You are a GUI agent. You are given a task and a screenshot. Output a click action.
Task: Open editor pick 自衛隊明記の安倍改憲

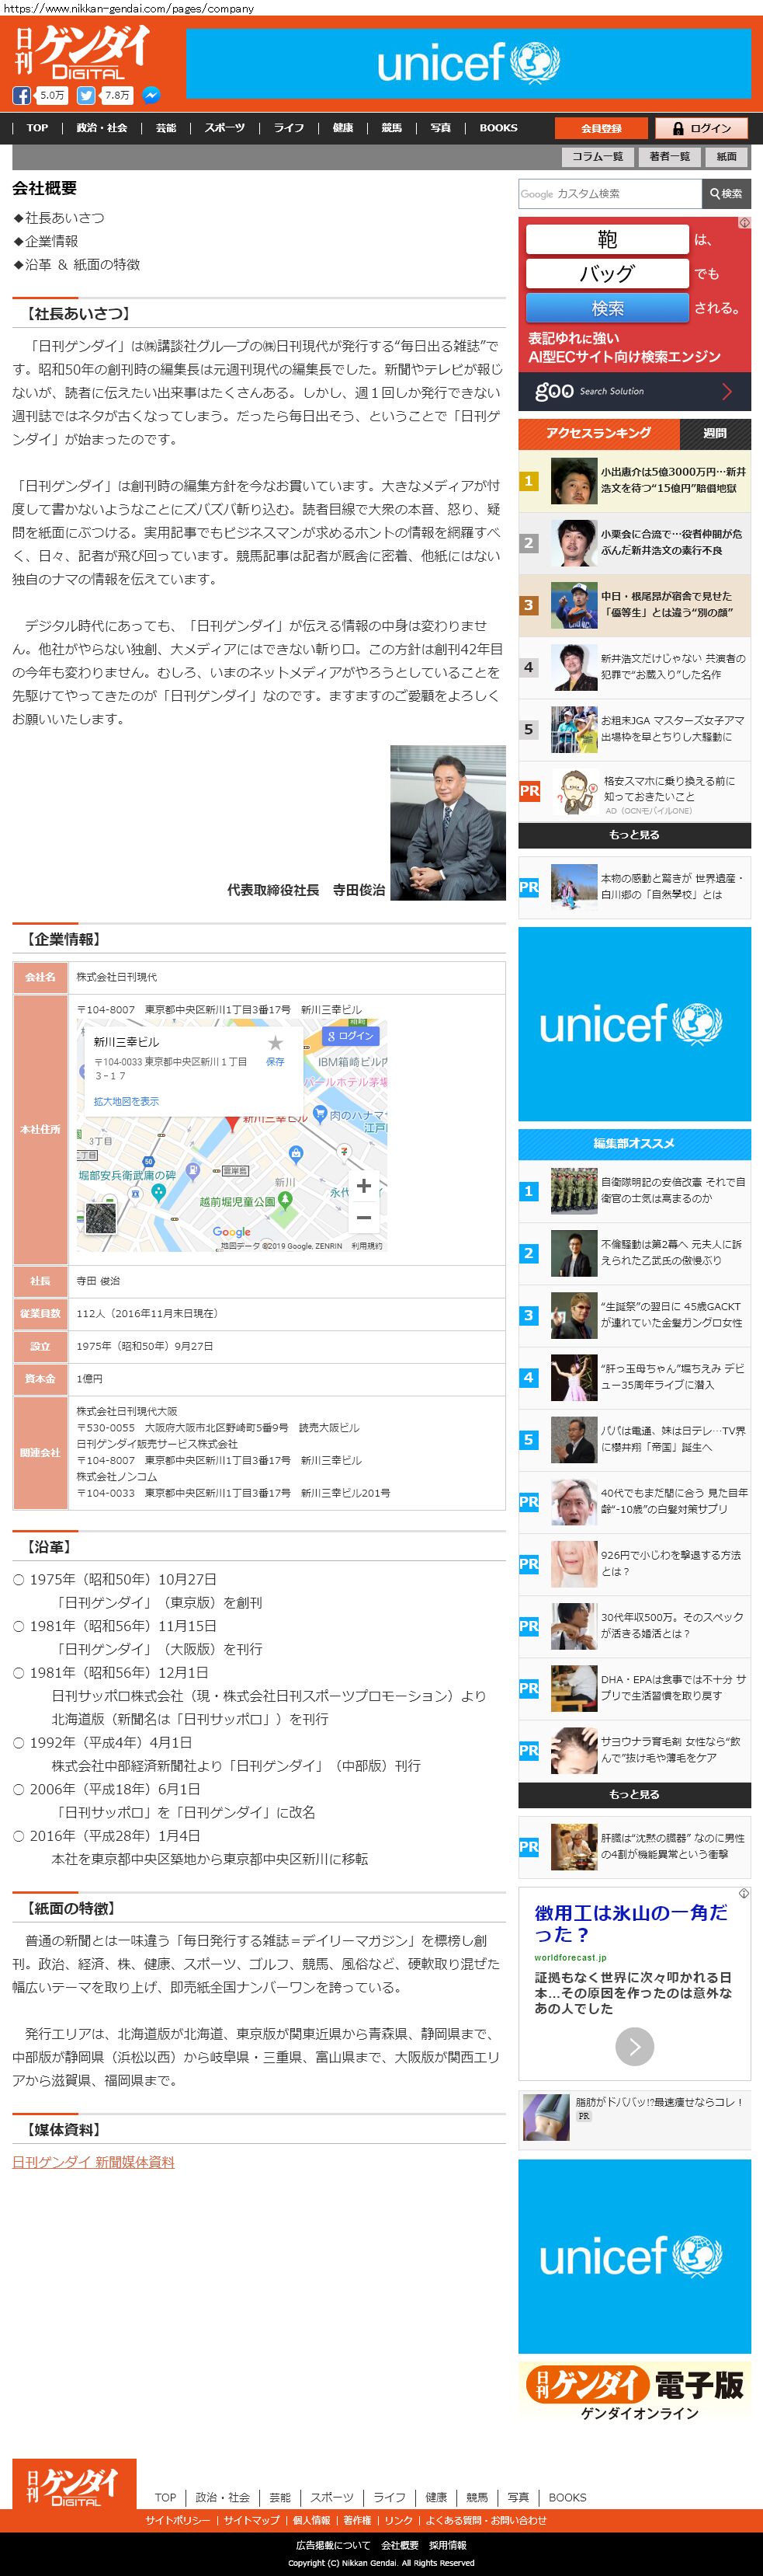(x=672, y=1190)
